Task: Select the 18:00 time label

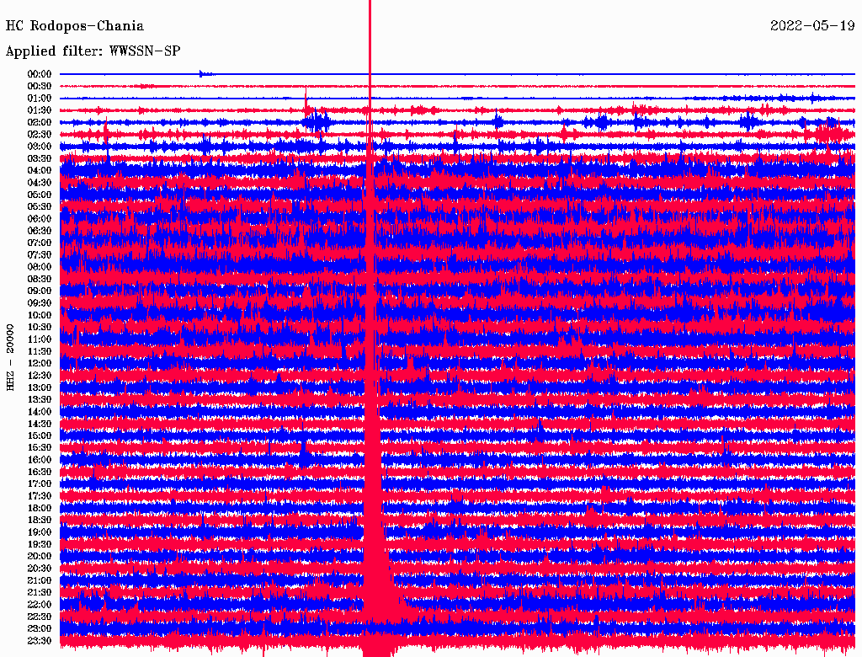Action: coord(40,508)
